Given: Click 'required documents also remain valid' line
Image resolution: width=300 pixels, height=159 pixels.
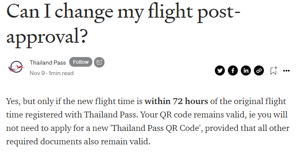Looking at the screenshot, I should coord(78,141).
